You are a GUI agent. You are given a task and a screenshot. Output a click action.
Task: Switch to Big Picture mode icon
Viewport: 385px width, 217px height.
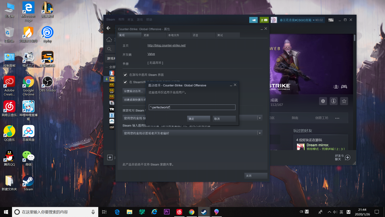(x=331, y=20)
